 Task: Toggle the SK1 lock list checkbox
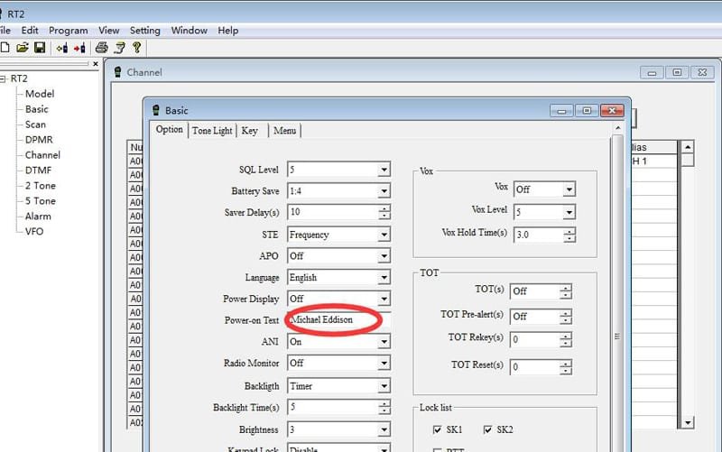click(x=437, y=429)
